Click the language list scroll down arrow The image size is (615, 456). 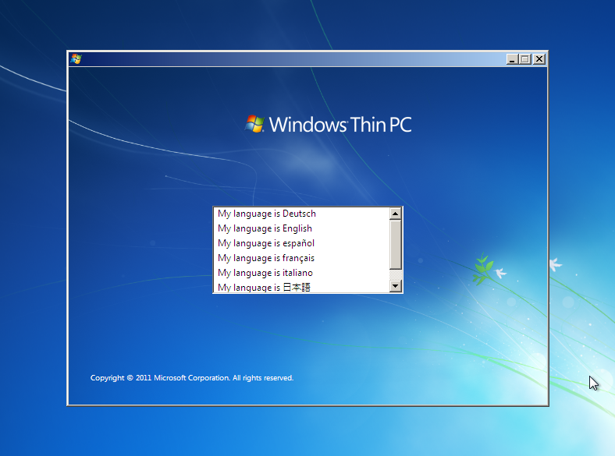(x=396, y=286)
